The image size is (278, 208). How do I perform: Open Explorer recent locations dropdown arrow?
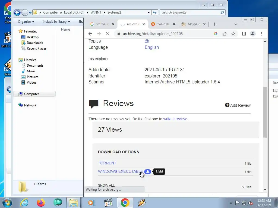click(30, 12)
